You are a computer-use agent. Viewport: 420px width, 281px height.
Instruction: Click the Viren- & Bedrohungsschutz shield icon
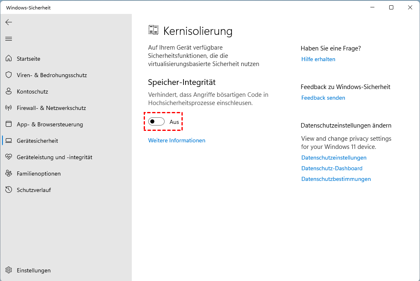click(9, 75)
